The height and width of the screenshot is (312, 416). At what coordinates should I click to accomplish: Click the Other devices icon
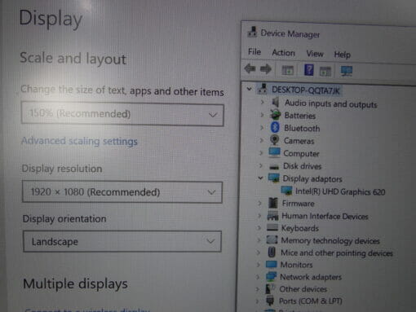[x=270, y=288]
